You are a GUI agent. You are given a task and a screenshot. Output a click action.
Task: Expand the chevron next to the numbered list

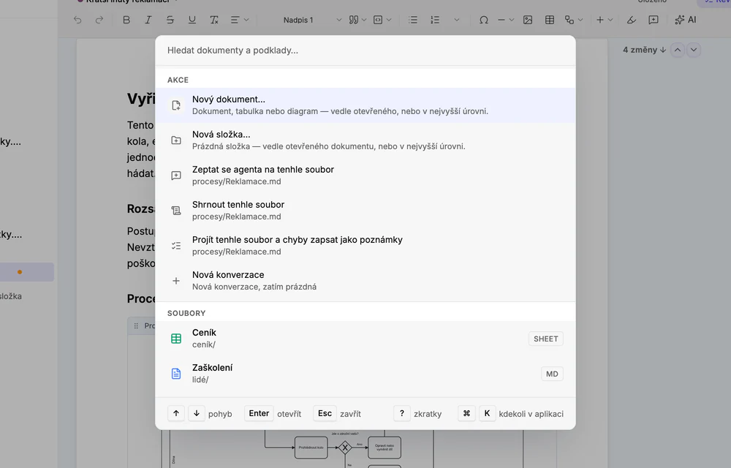click(x=457, y=20)
